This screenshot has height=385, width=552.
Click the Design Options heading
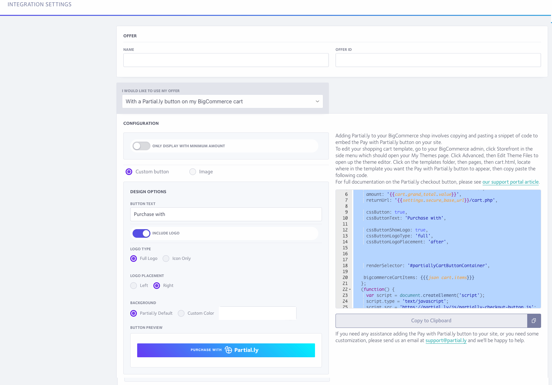coord(148,192)
